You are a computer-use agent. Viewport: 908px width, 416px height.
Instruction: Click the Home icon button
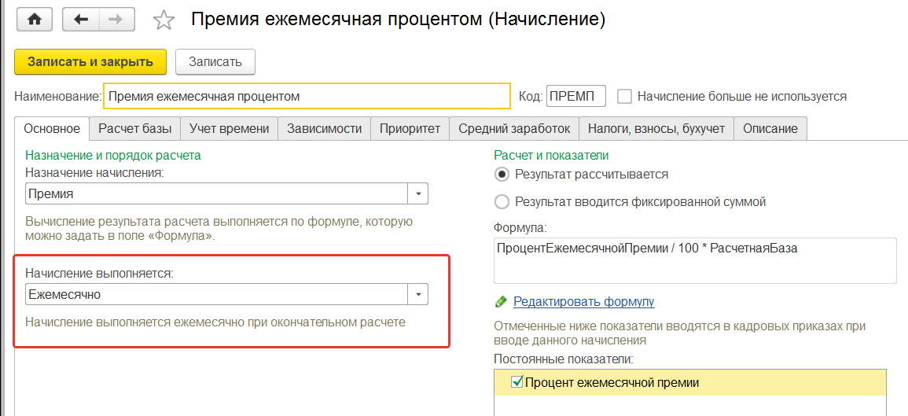coord(34,20)
